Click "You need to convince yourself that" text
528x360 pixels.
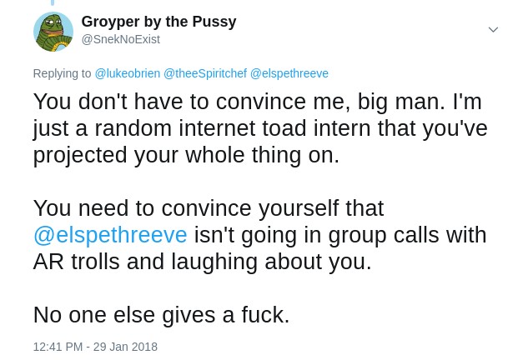click(208, 208)
